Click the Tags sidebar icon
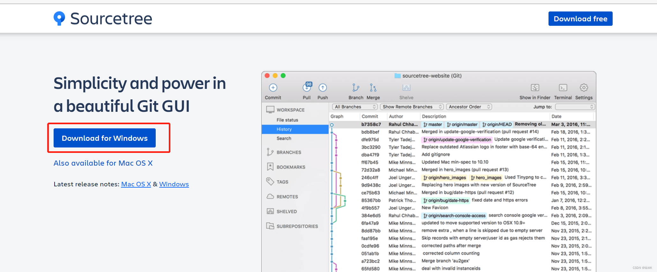 coord(270,182)
